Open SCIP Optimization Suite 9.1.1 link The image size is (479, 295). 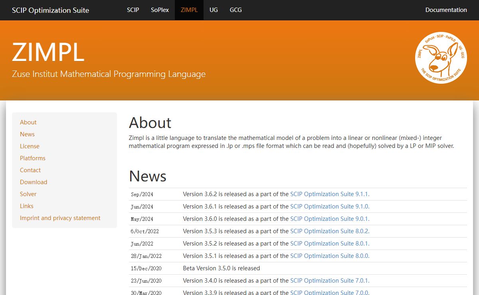point(330,194)
